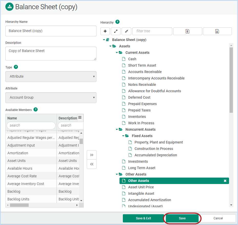Viewport: 238px width, 225px height.
Task: Click the Long Term Asset document icon
Action: [124, 168]
